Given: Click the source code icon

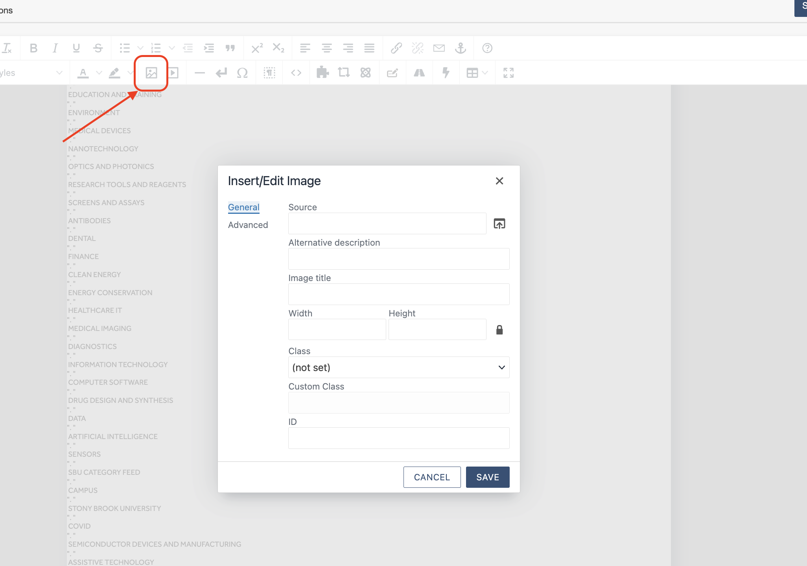Looking at the screenshot, I should tap(296, 73).
